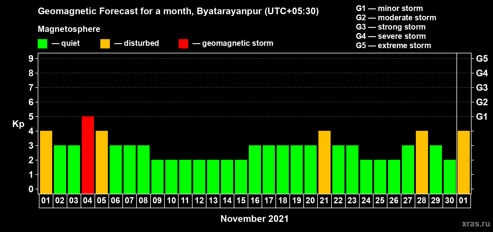The width and height of the screenshot is (493, 232).
Task: Select the green bar for day 24
Action: (366, 177)
